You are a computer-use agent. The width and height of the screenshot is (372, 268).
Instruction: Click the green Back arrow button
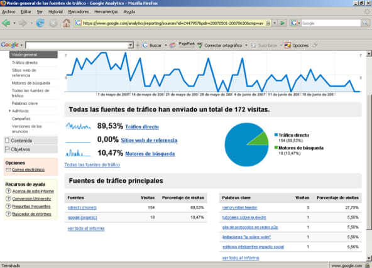click(x=6, y=23)
